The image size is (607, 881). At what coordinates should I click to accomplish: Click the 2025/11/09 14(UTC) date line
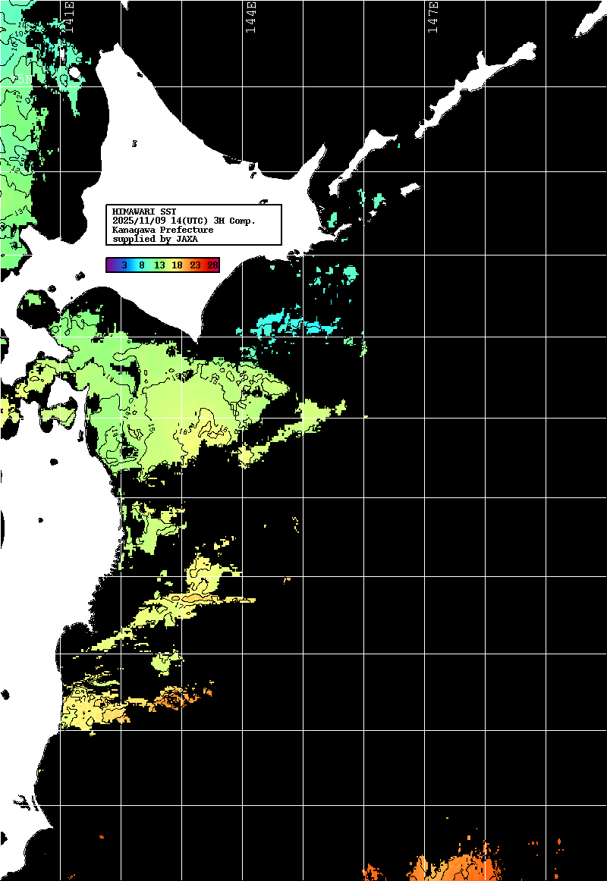pos(184,221)
